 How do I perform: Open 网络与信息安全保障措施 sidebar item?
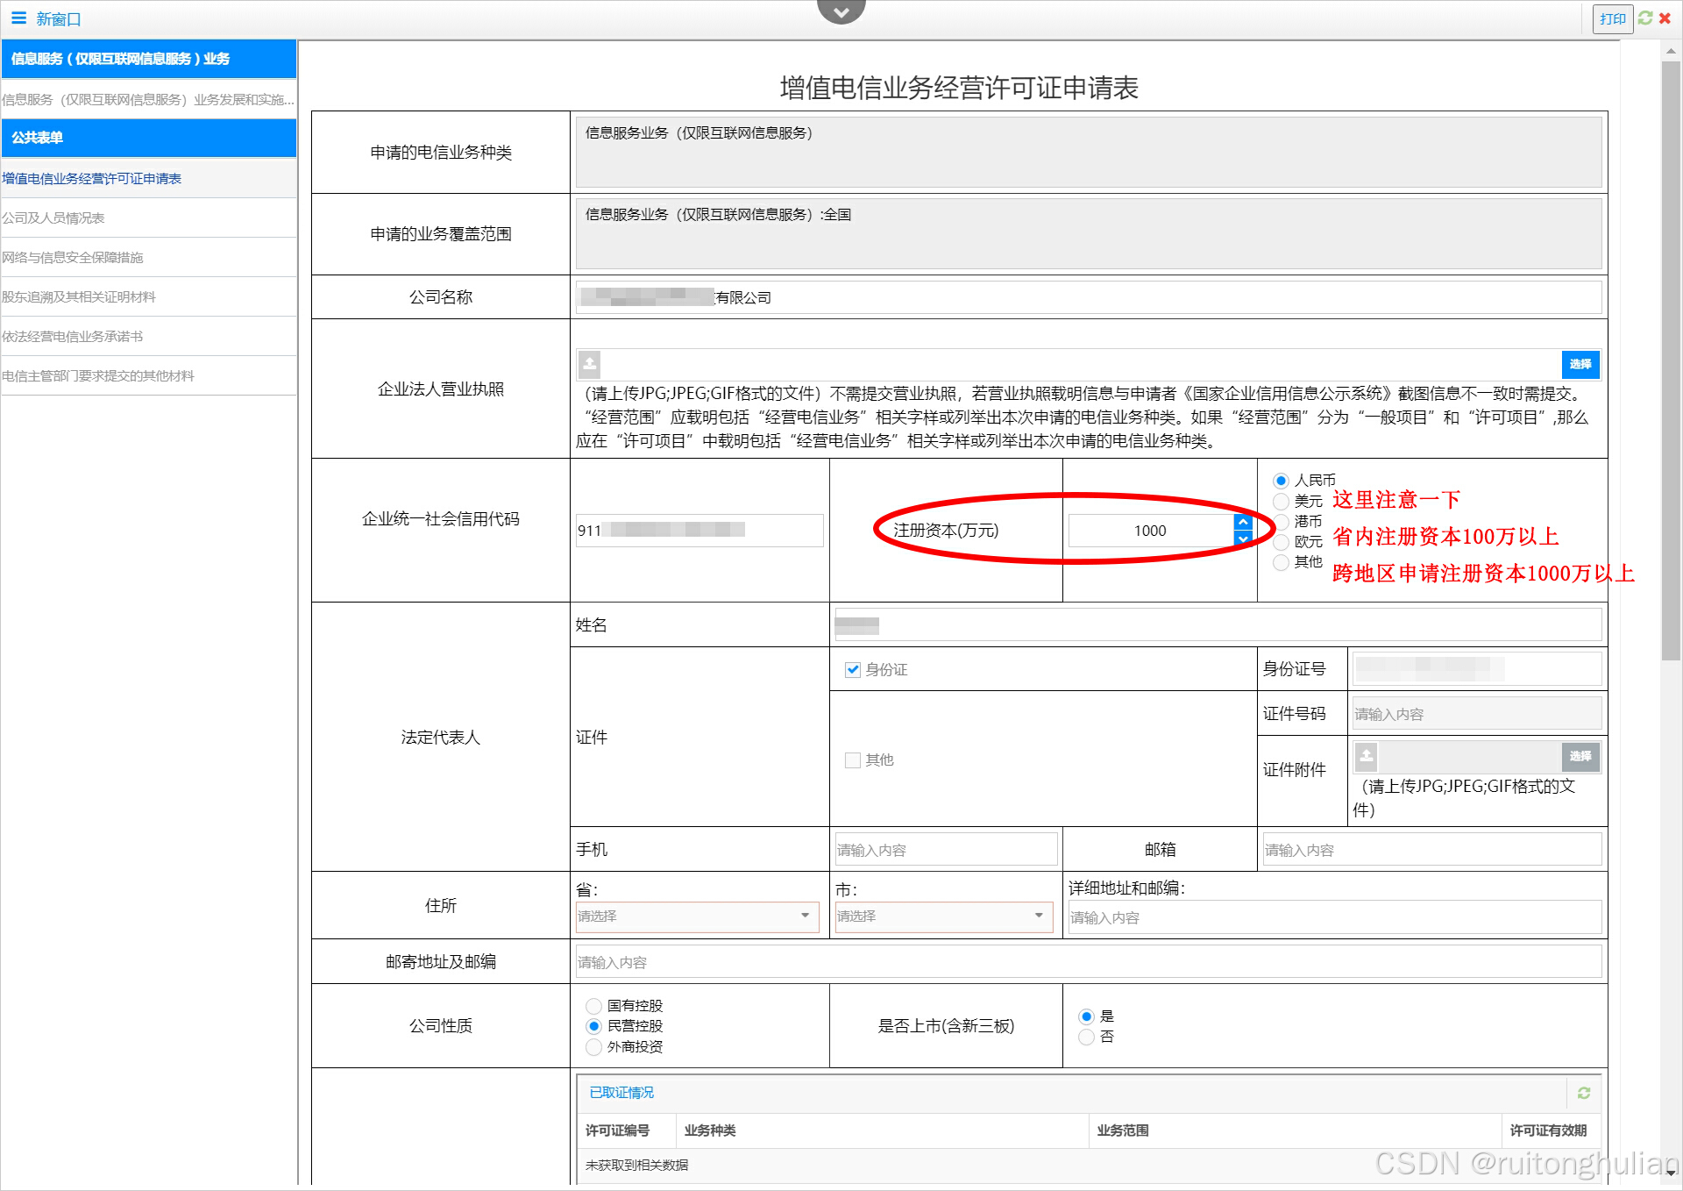(x=72, y=257)
